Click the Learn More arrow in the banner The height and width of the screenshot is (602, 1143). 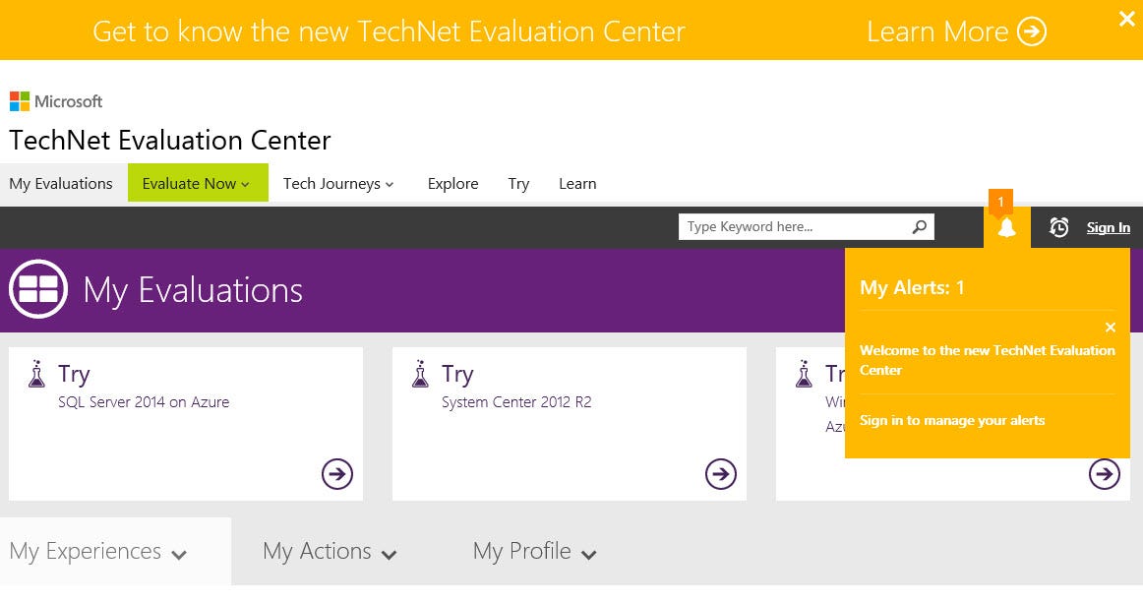1031,30
